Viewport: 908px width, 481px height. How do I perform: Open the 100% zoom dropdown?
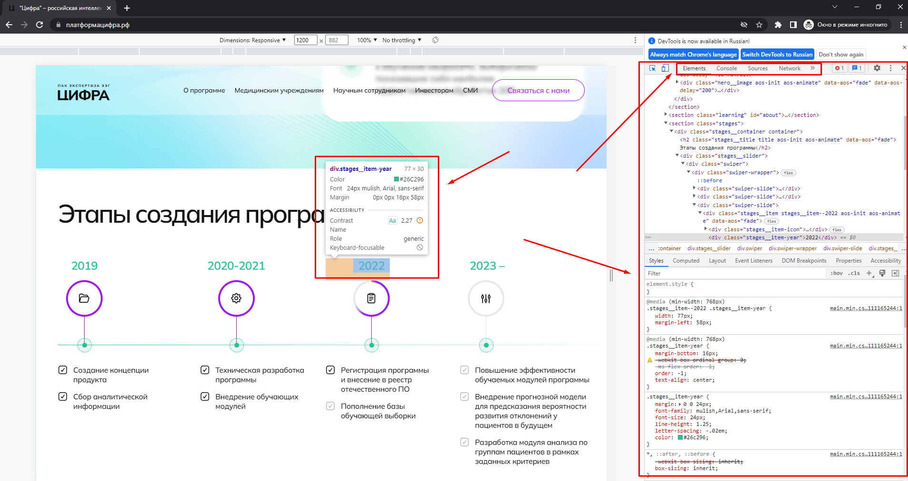(367, 40)
